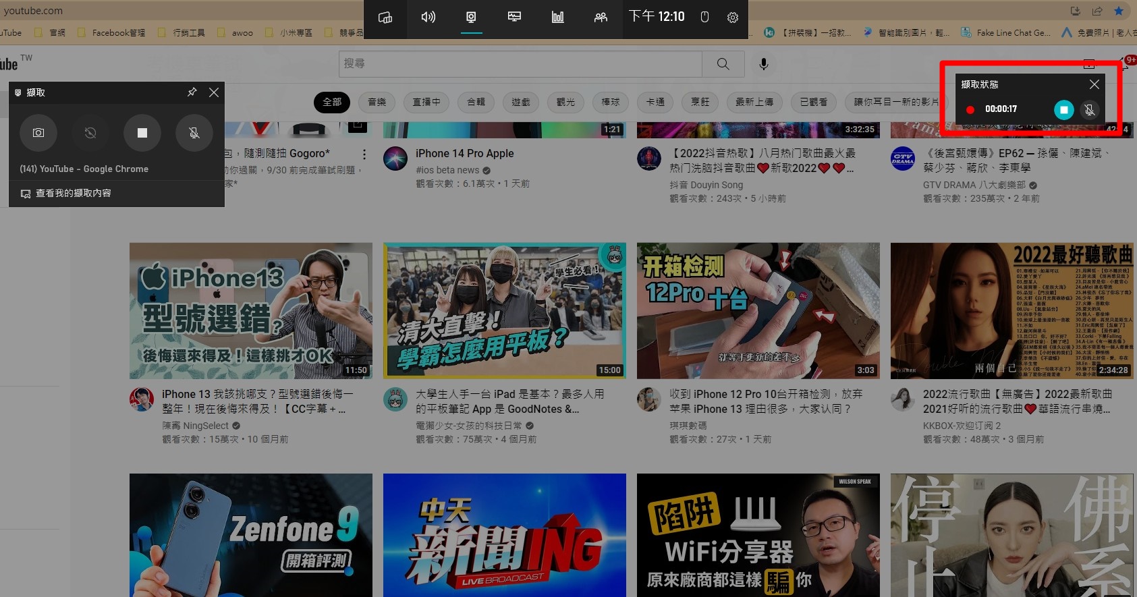Click the YouTube search field
1137x597 pixels.
click(520, 63)
